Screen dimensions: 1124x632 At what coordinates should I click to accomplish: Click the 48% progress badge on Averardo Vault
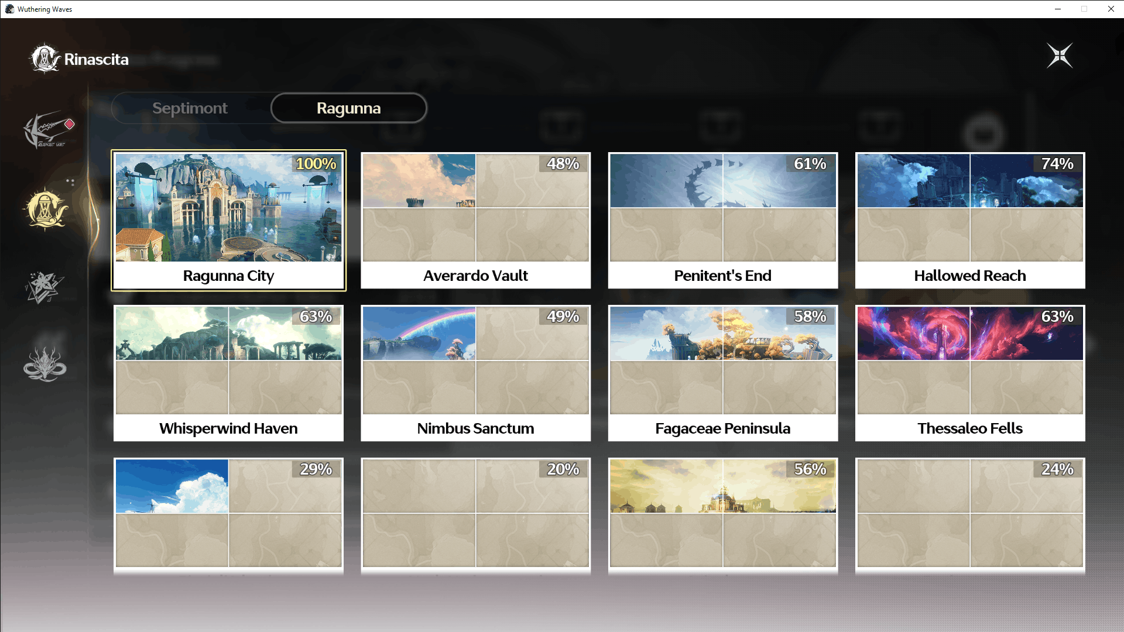pos(563,164)
